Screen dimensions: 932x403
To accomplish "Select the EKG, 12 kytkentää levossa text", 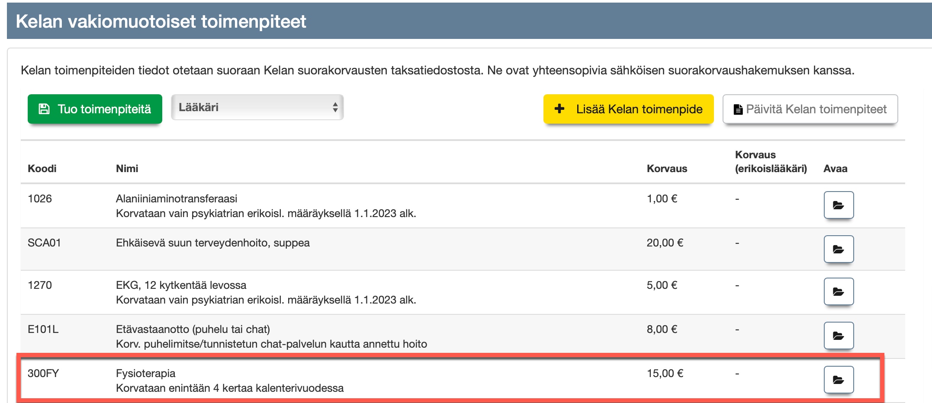I will [x=181, y=285].
